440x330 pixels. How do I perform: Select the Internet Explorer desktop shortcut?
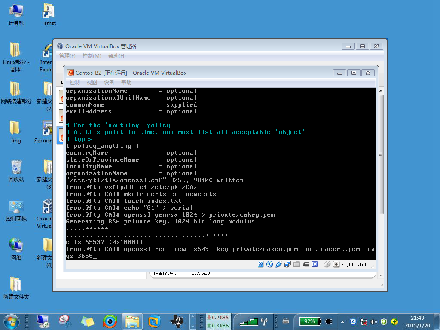click(46, 58)
